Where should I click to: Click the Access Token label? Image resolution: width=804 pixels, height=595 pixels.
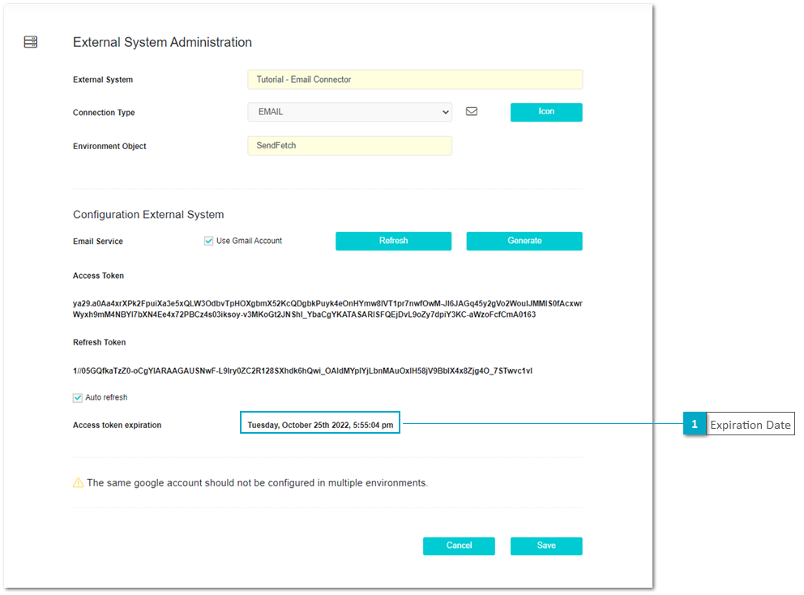(x=98, y=276)
